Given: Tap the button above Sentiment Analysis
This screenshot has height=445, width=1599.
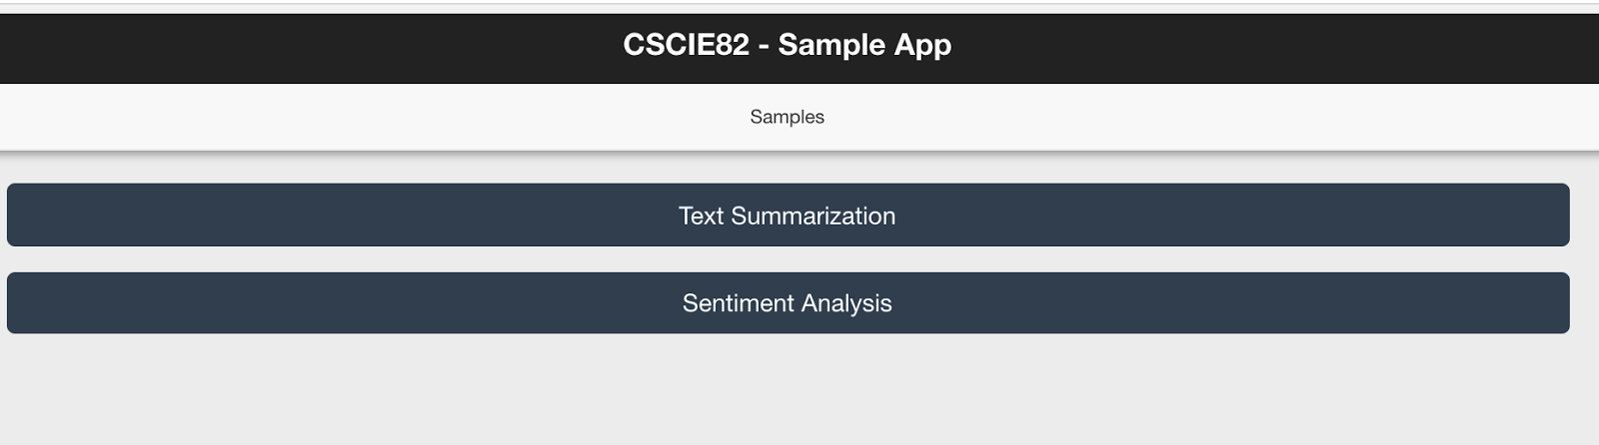Looking at the screenshot, I should 788,216.
